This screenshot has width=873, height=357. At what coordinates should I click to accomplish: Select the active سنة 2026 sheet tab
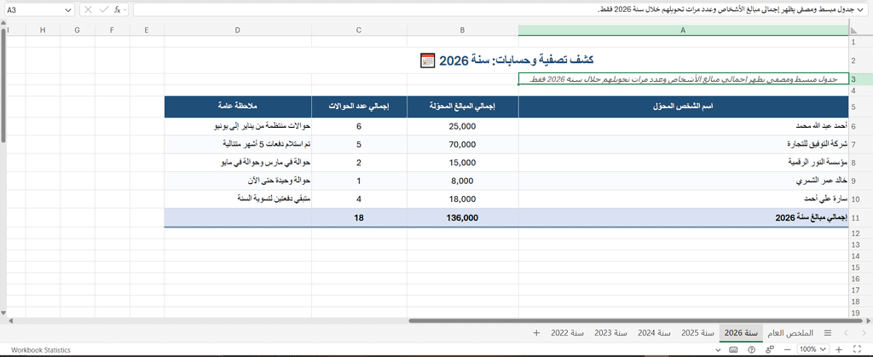click(x=741, y=333)
